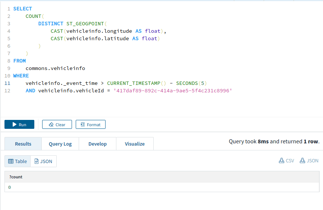
Task: Run the SQL query
Action: click(19, 124)
